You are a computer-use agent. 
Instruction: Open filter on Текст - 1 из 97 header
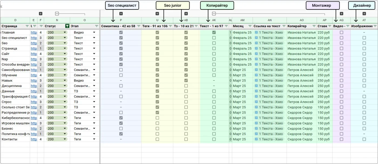coord(226,26)
